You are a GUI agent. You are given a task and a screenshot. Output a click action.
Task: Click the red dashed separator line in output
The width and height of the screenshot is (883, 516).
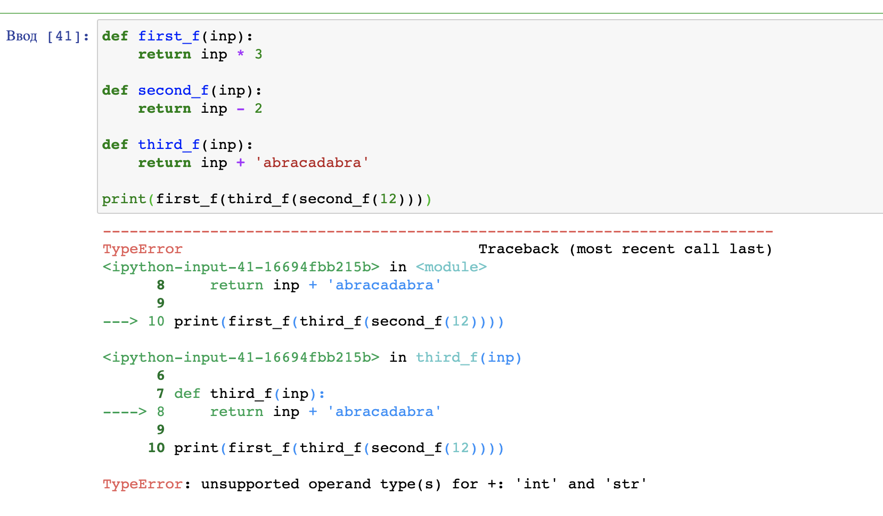click(x=437, y=231)
